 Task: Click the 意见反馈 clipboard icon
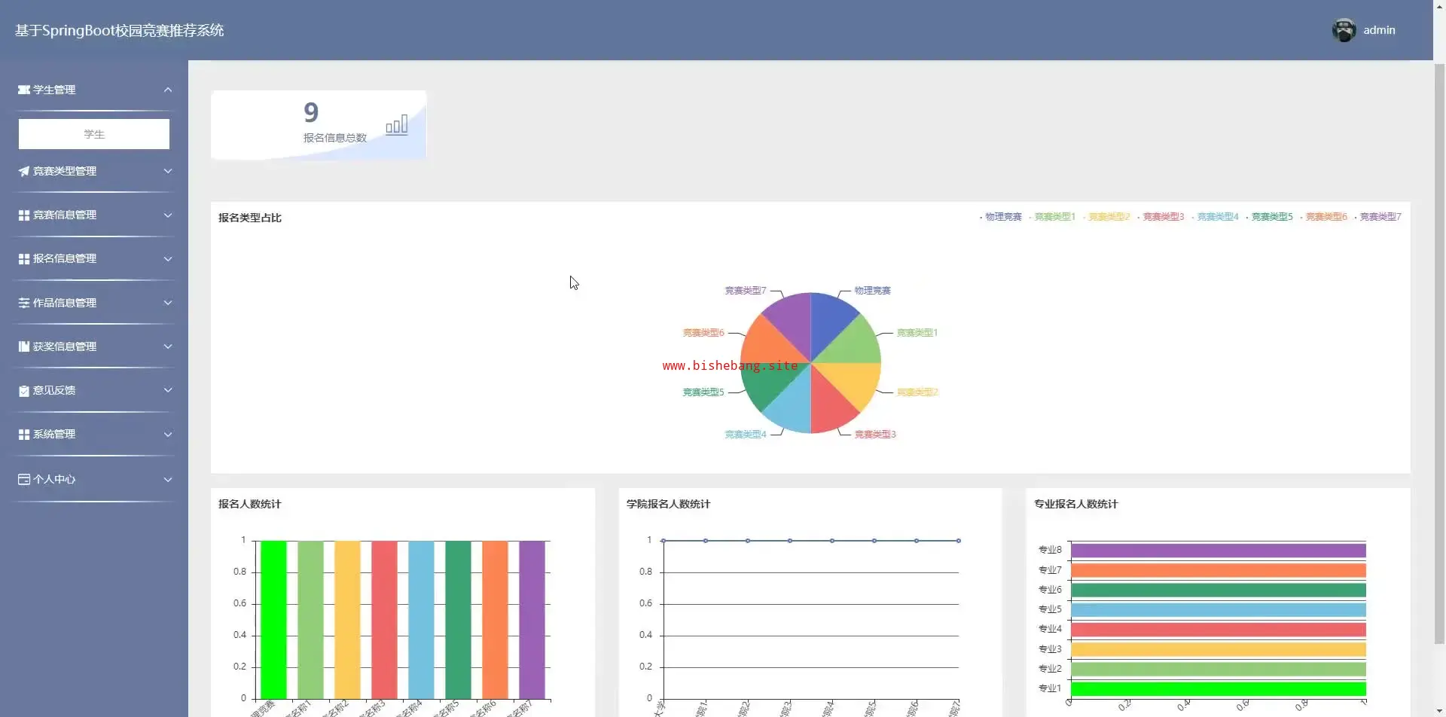click(x=24, y=391)
